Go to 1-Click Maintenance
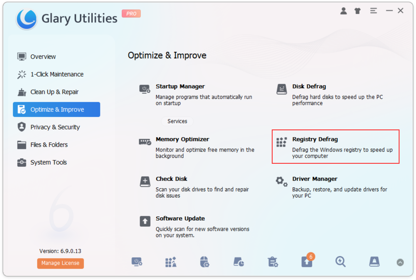Viewport: 416px width, 280px height. 57,74
